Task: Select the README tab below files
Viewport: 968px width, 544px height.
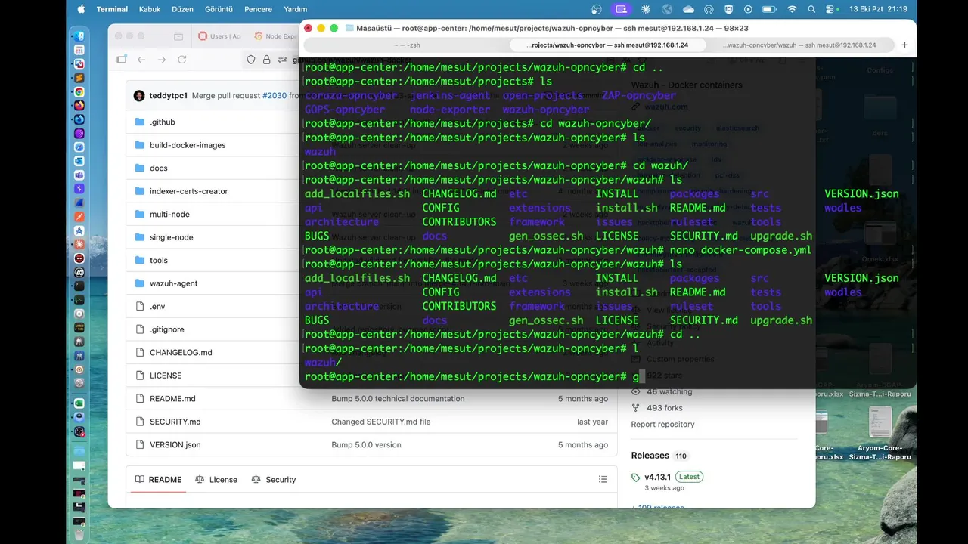Action: coord(159,479)
